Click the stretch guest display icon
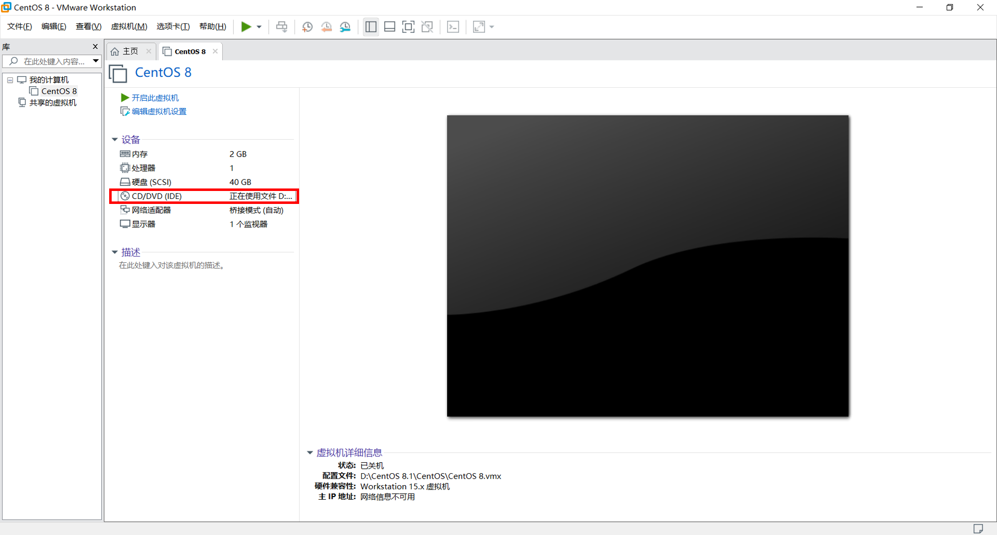Viewport: 997px width, 535px height. (479, 27)
